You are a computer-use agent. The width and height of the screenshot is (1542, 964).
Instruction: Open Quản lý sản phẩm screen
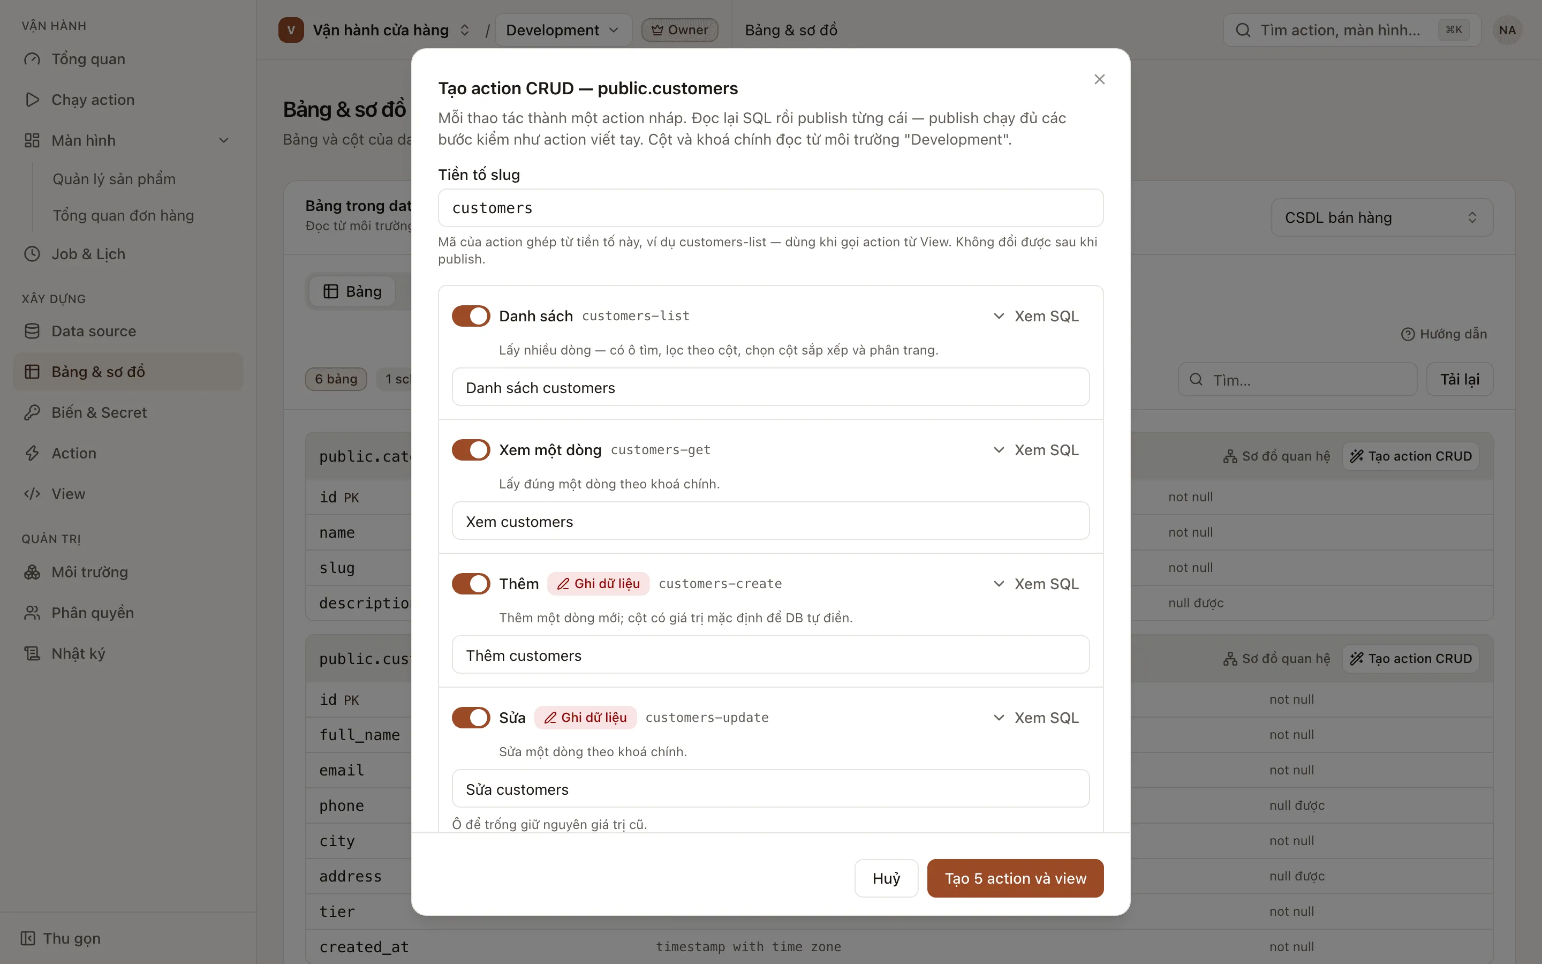coord(114,179)
